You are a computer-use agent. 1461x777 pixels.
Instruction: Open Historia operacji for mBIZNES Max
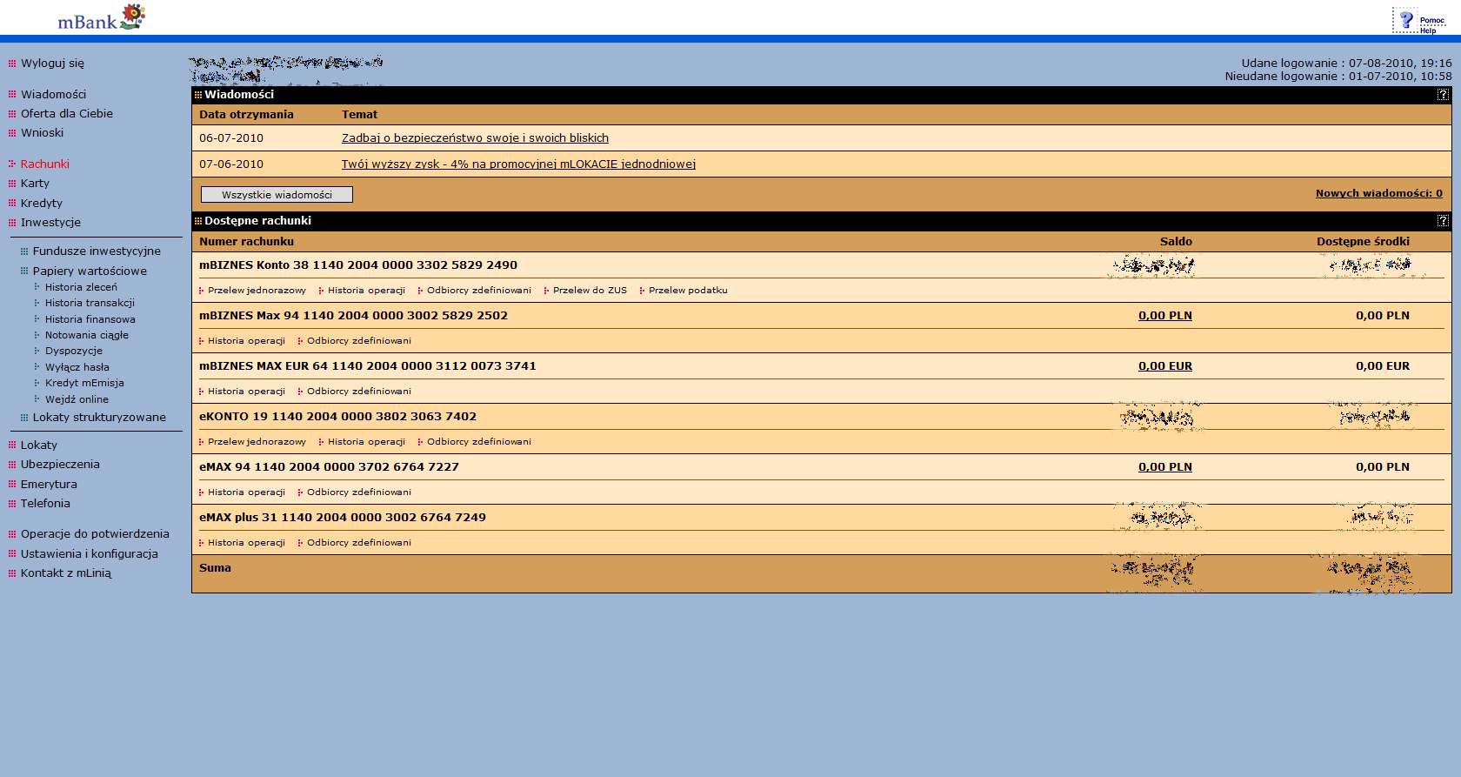coord(246,341)
